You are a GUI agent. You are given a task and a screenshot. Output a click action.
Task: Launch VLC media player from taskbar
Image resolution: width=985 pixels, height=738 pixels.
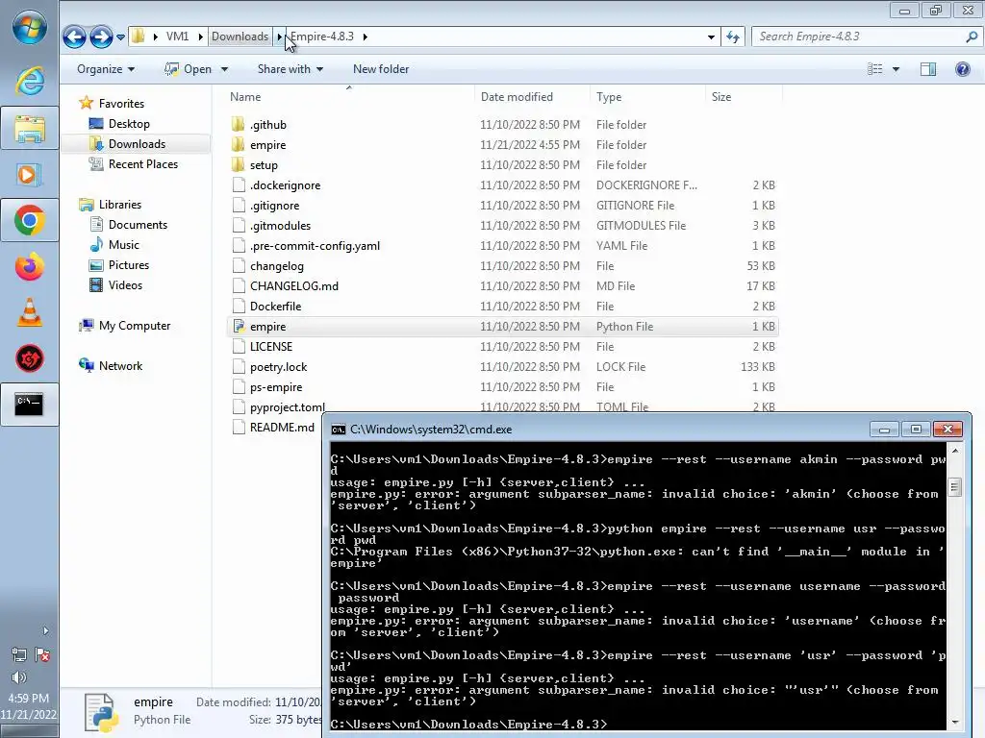click(30, 312)
